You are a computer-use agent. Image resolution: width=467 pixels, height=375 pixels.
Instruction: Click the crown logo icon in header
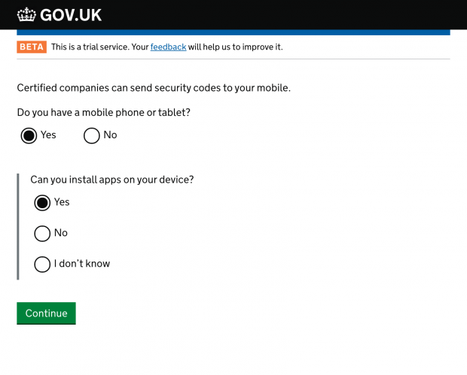[x=26, y=14]
